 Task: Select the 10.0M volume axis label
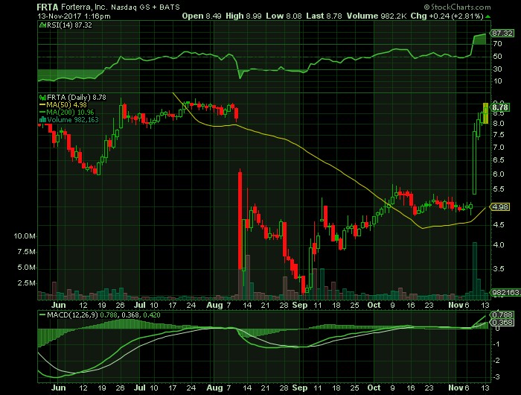(25, 236)
